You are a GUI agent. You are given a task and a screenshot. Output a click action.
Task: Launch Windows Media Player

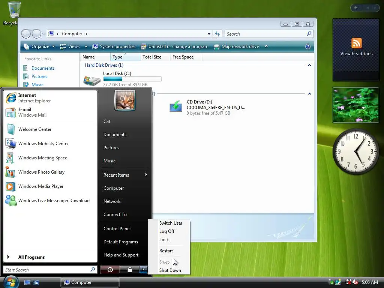(50, 186)
